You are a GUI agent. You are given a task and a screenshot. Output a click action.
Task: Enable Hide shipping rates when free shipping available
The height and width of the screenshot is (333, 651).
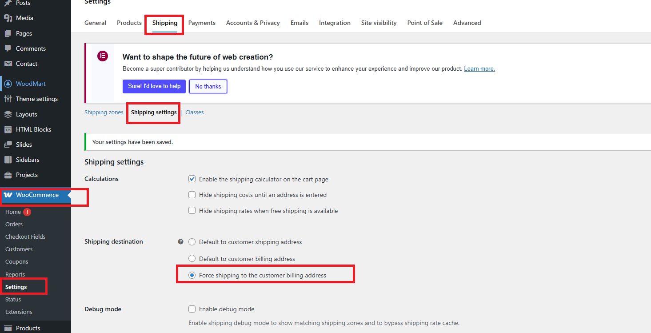point(192,211)
